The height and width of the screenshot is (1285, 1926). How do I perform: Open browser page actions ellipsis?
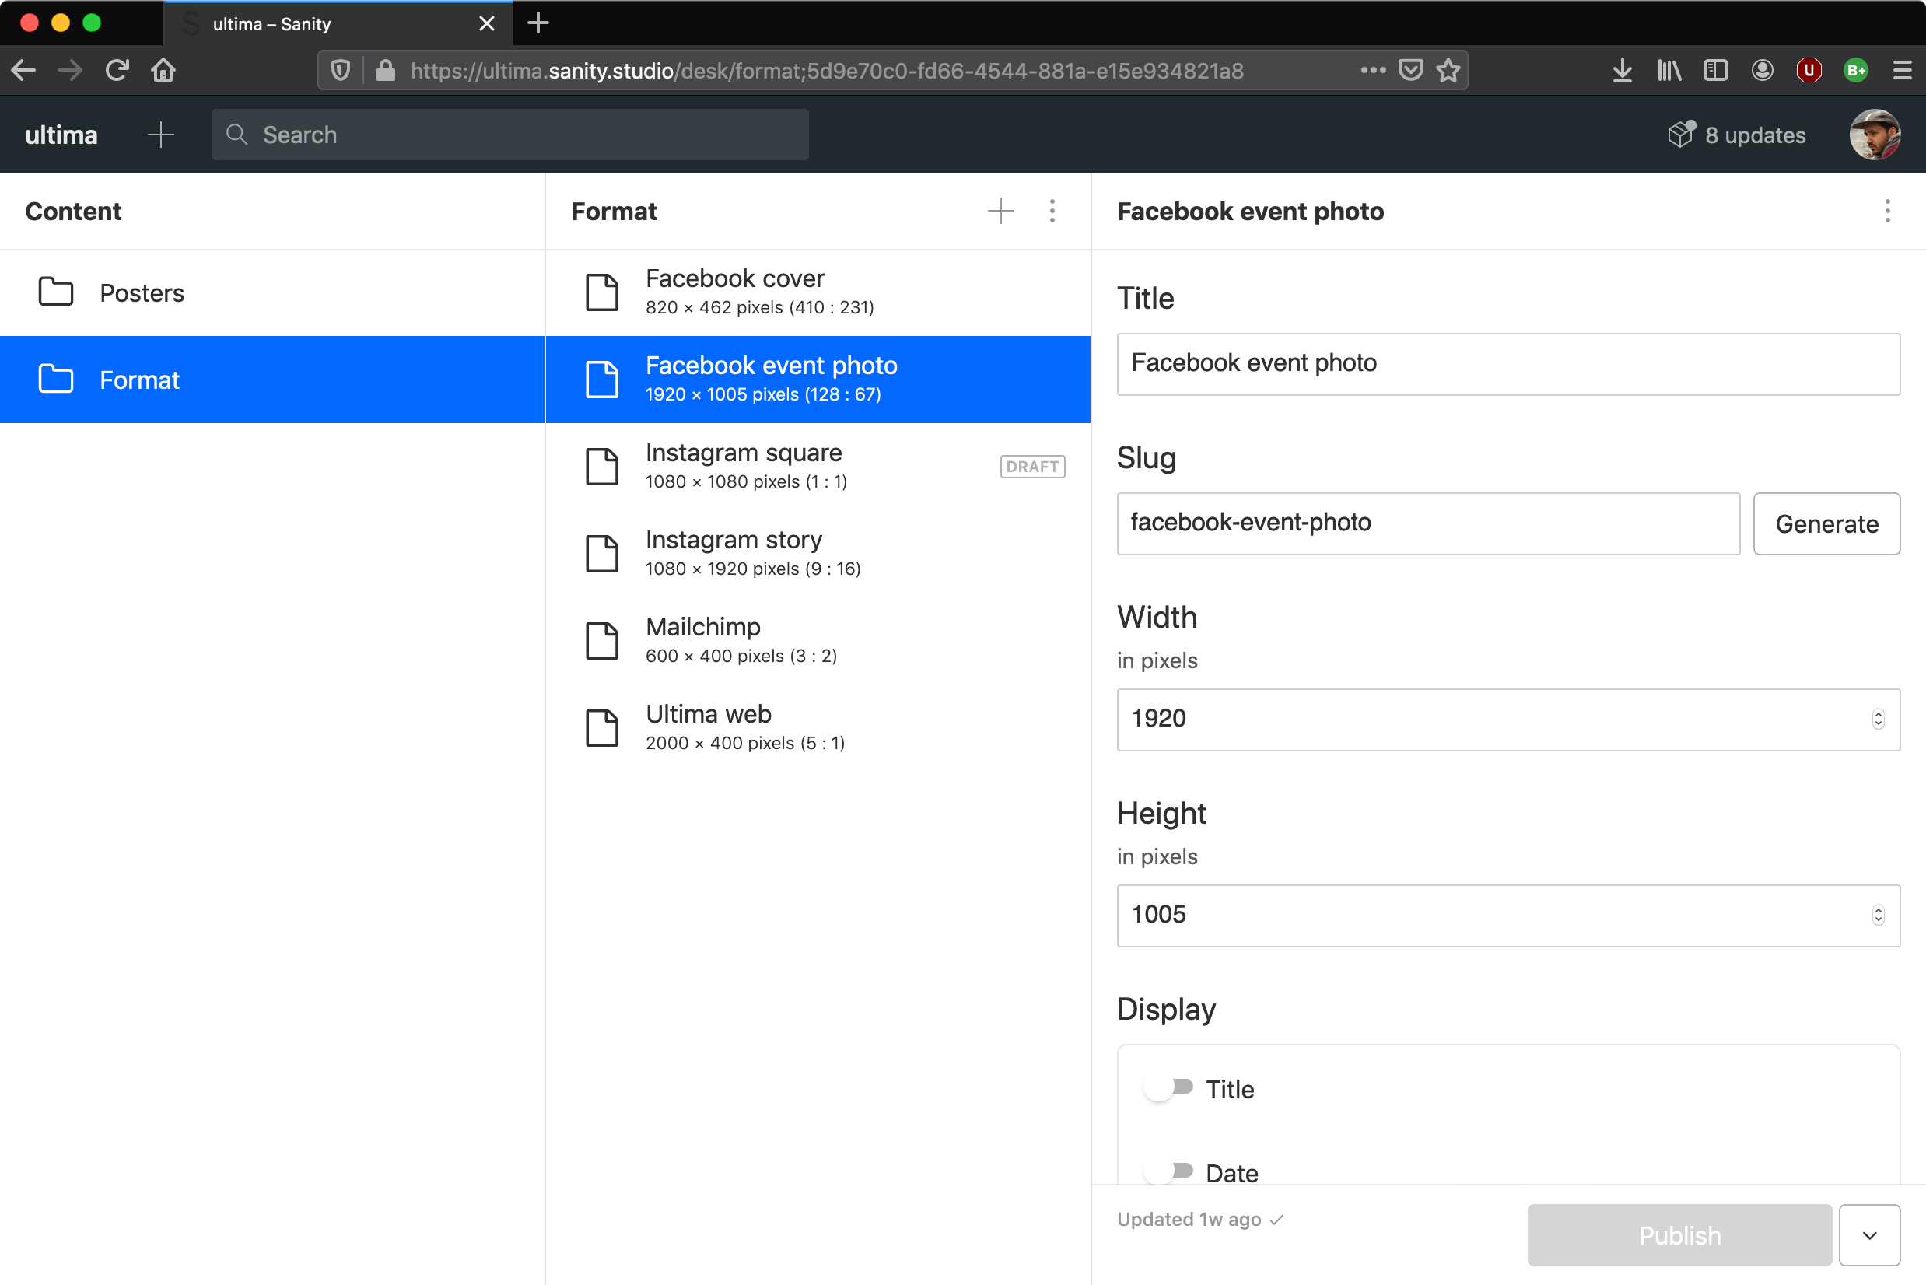pos(1373,71)
